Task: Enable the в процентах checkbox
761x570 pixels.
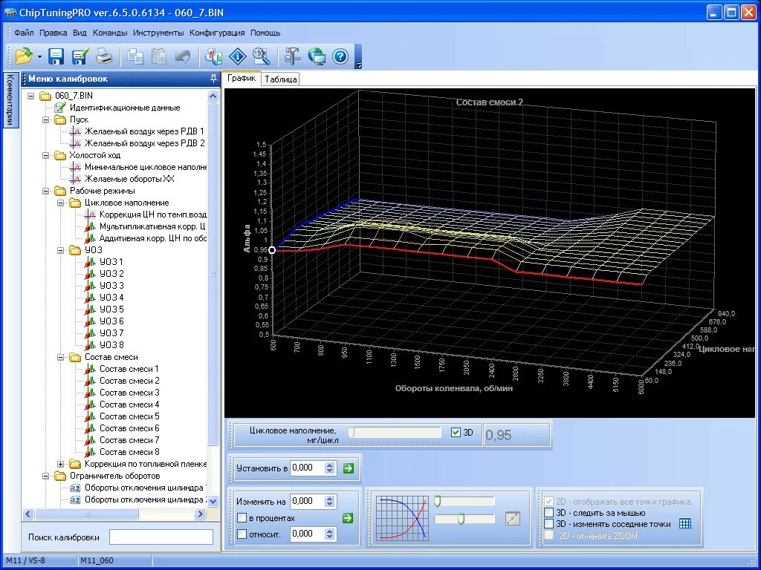Action: [x=242, y=518]
